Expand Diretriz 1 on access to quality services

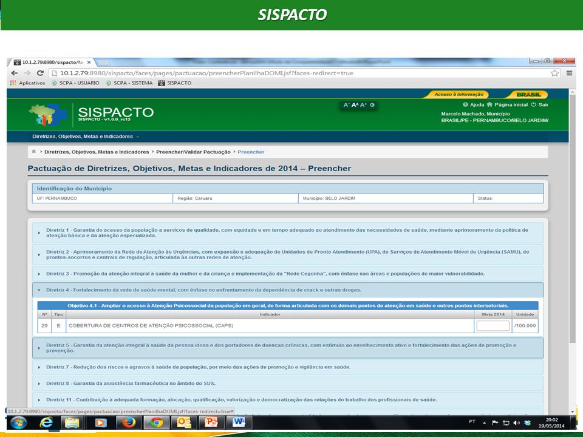pyautogui.click(x=288, y=232)
